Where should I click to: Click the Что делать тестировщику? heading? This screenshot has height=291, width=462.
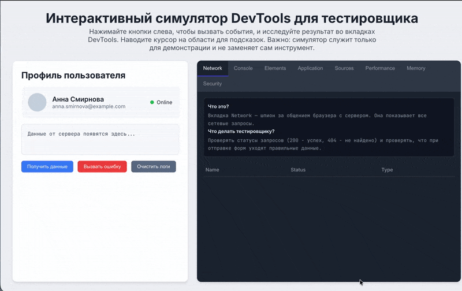tap(241, 132)
